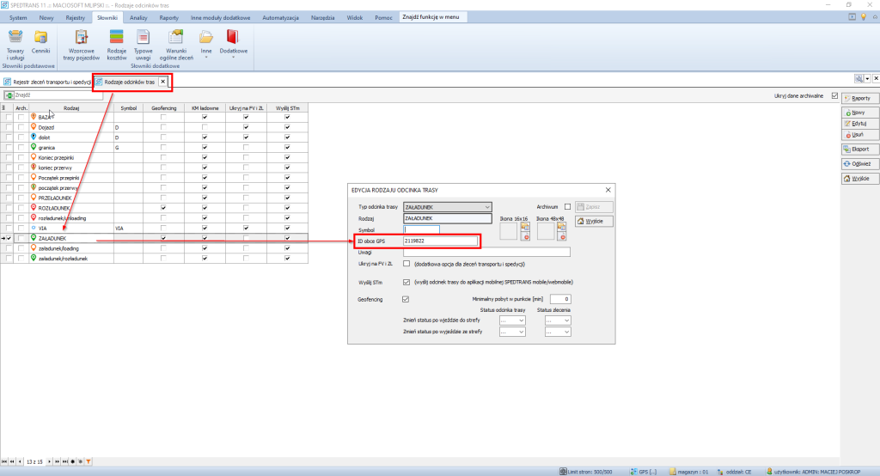880x476 pixels.
Task: Open Warunki ogólne zleceń
Action: (x=176, y=42)
